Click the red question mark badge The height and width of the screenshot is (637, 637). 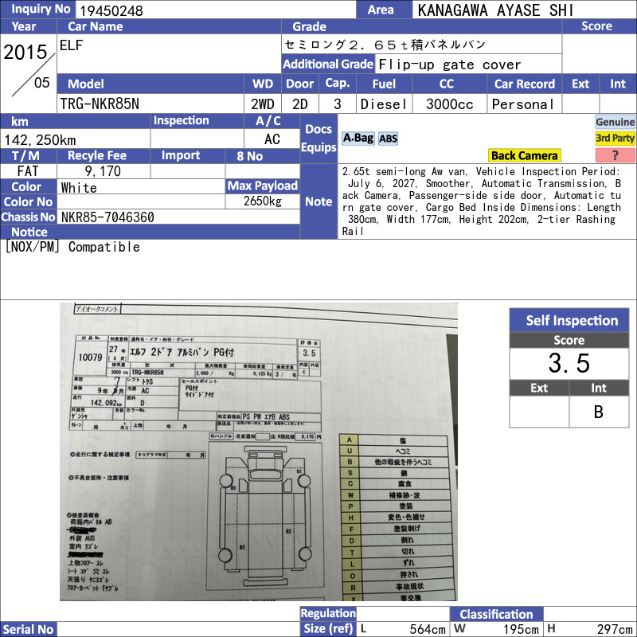(615, 155)
